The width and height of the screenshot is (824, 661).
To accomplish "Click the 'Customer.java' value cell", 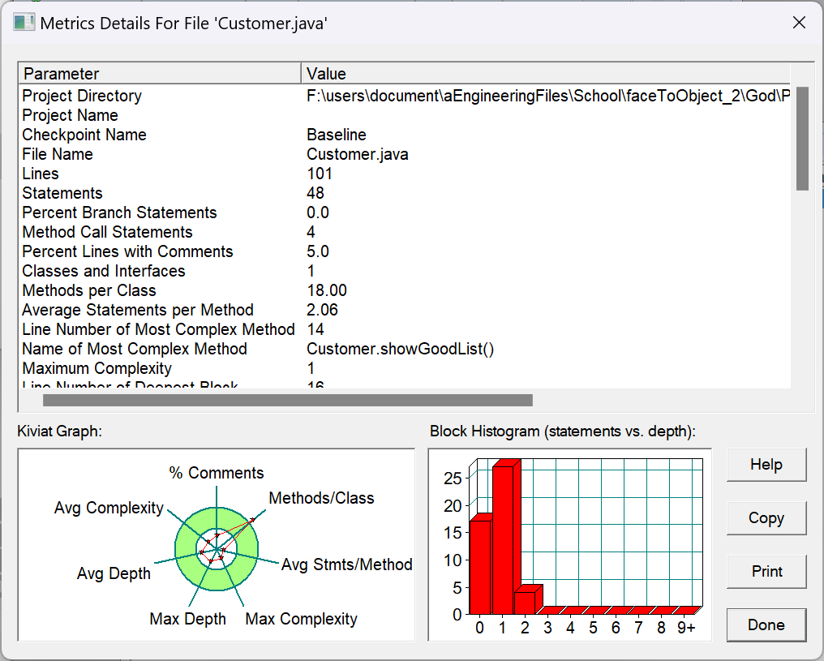I will point(358,154).
